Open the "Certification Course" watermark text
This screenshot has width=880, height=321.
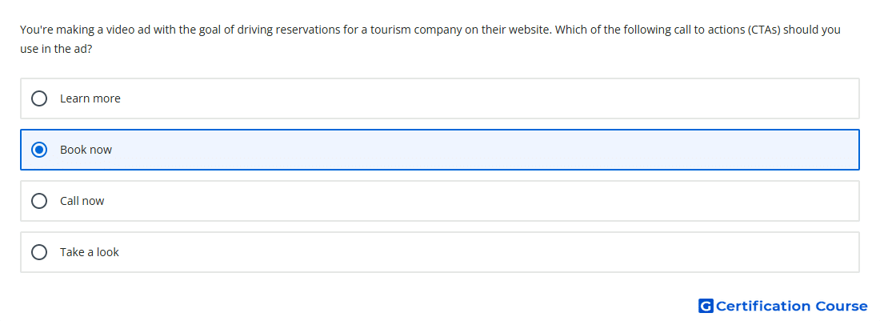791,306
